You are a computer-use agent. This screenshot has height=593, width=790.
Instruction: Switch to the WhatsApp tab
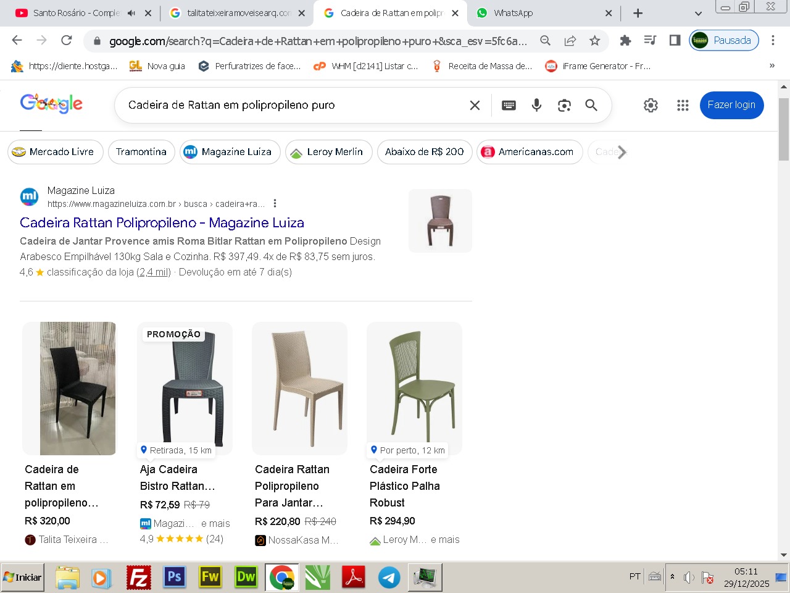(541, 13)
